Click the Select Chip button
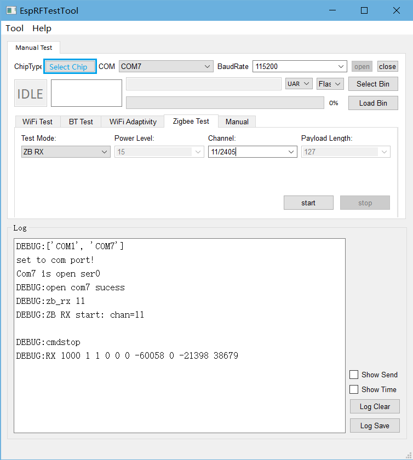413x460 pixels. [x=70, y=67]
